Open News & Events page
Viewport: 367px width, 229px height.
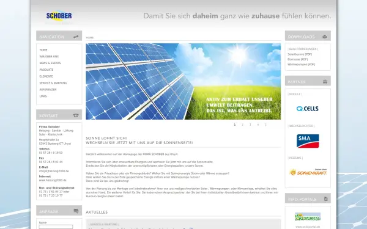click(50, 63)
